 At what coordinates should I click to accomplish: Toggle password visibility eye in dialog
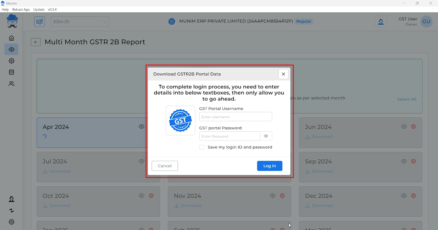266,136
